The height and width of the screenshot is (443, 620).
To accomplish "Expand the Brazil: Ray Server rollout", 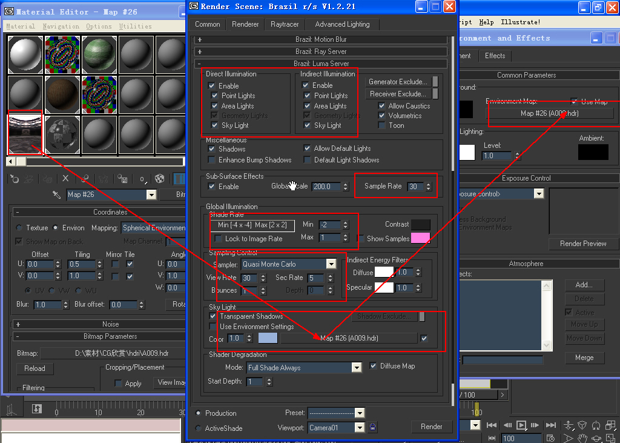I will point(321,52).
